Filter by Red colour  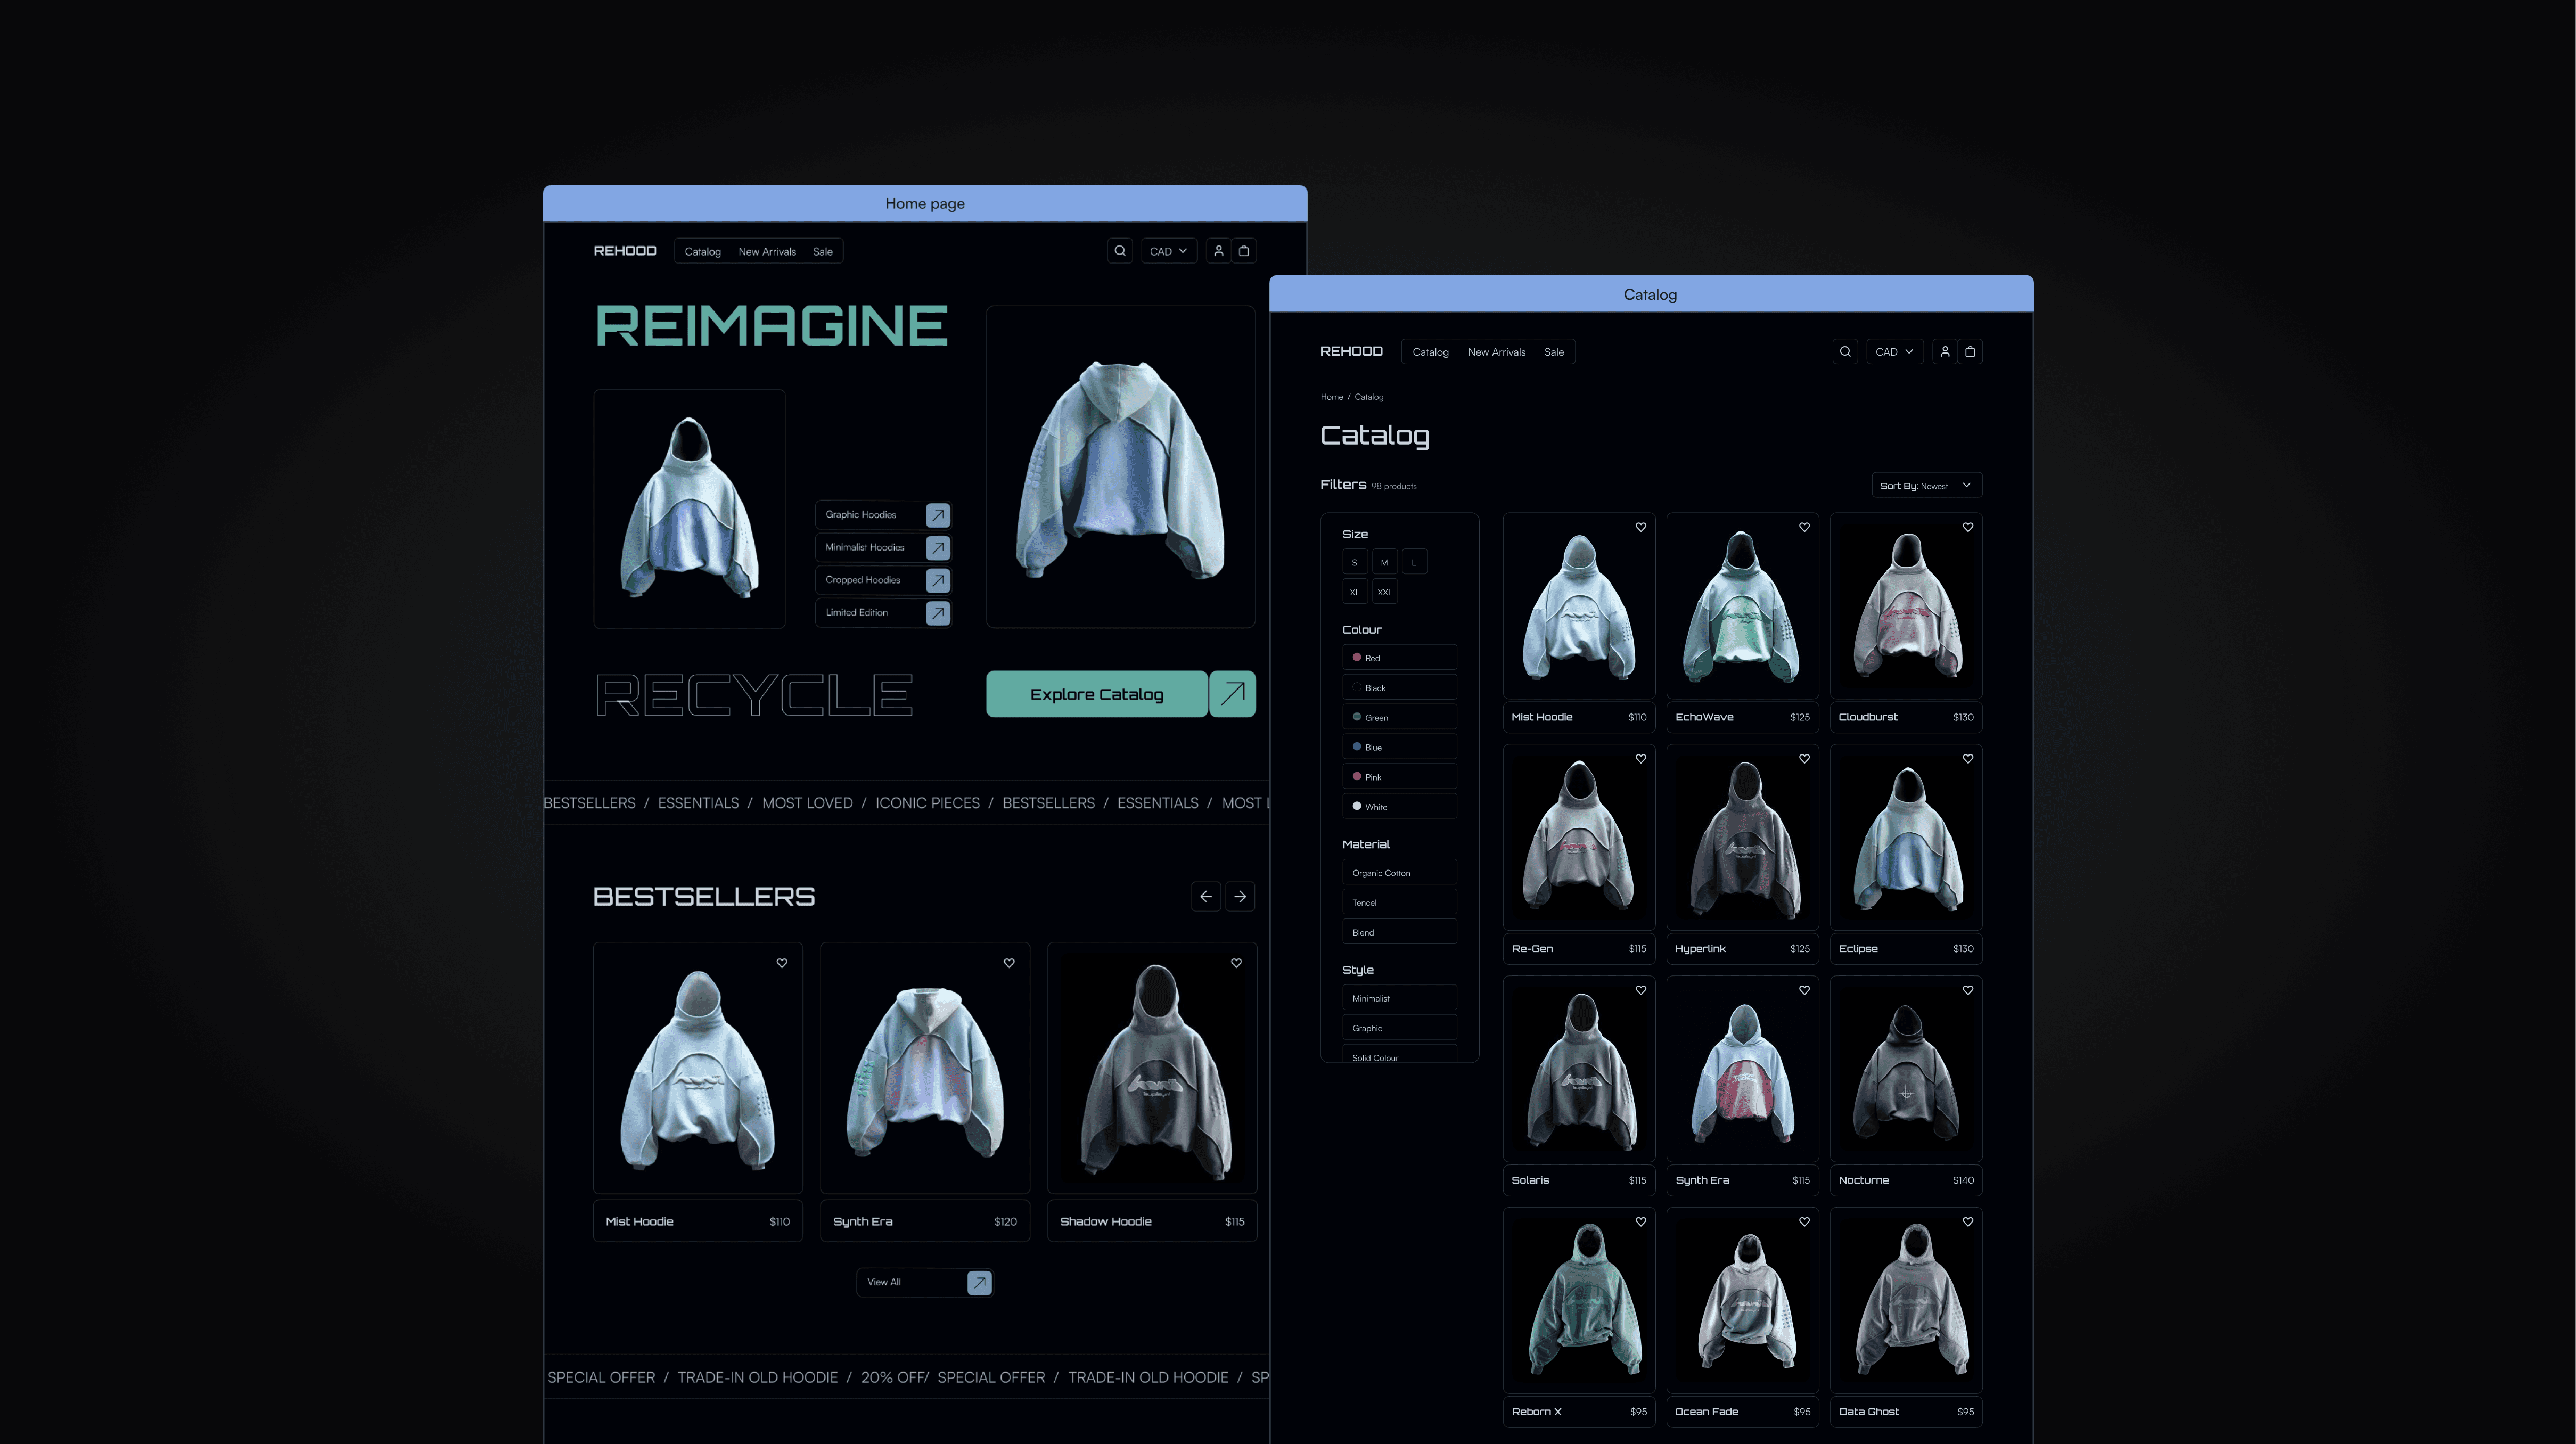coord(1399,658)
